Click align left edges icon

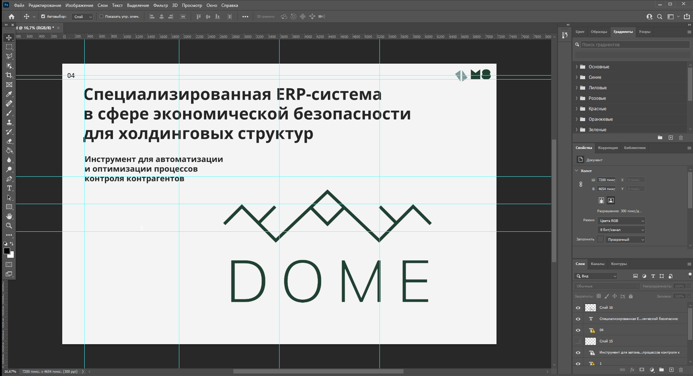[x=152, y=17]
